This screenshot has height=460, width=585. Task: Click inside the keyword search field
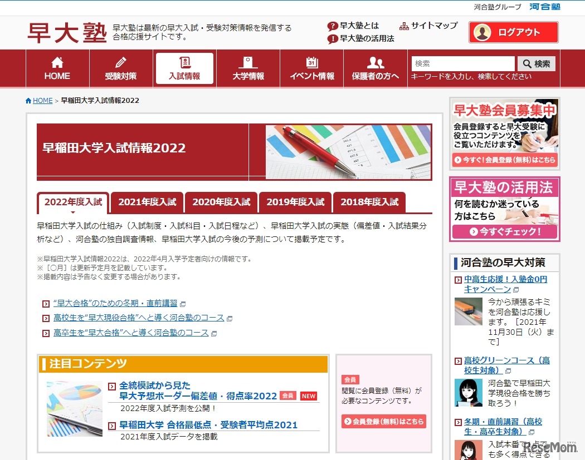pos(462,63)
